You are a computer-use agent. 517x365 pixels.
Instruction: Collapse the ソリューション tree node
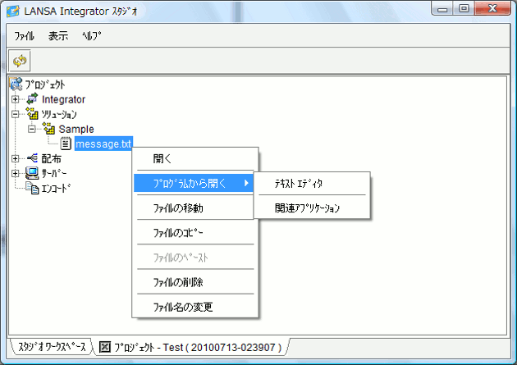(15, 114)
